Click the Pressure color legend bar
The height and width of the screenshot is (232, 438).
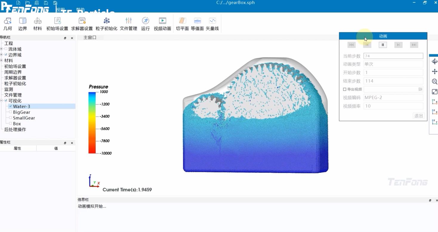(x=92, y=123)
